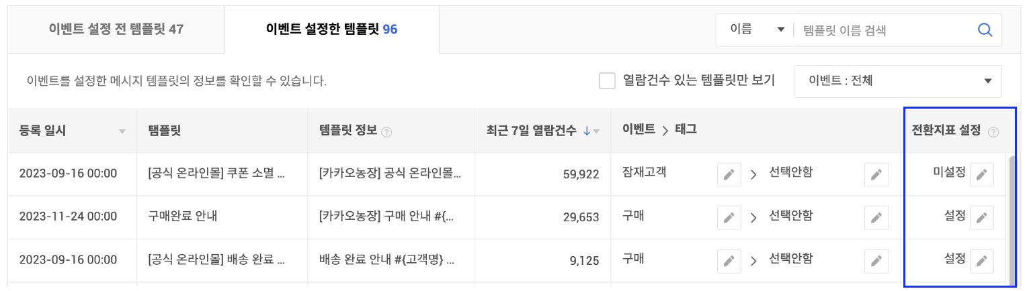Viewport: 1027px width, 291px height.
Task: Enable 열람건수 있는 템플릿만 보기 checkbox
Action: (x=608, y=81)
